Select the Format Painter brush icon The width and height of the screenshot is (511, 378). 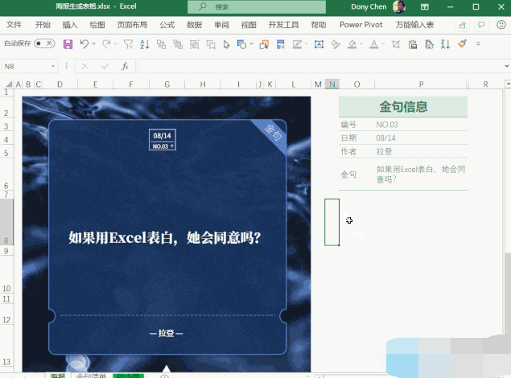(x=462, y=43)
